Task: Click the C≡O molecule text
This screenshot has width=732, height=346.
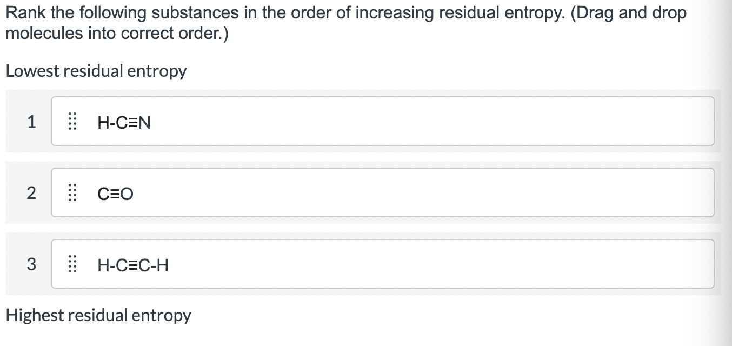Action: point(116,194)
